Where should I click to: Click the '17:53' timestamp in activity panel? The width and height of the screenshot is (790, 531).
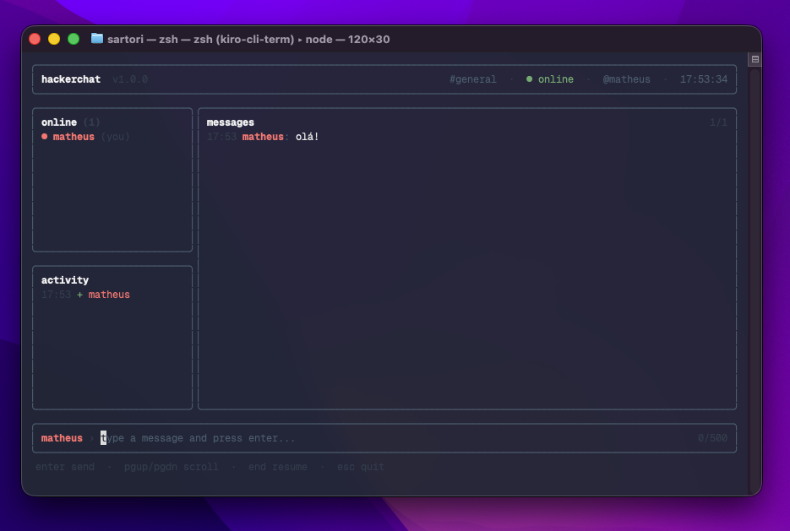(56, 295)
